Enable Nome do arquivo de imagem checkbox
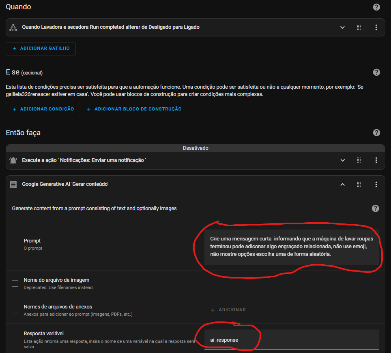The image size is (391, 353). click(x=15, y=283)
